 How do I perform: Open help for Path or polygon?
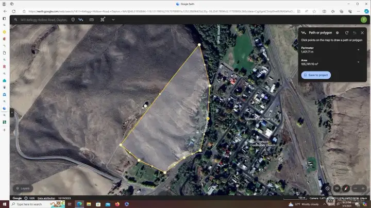click(338, 32)
